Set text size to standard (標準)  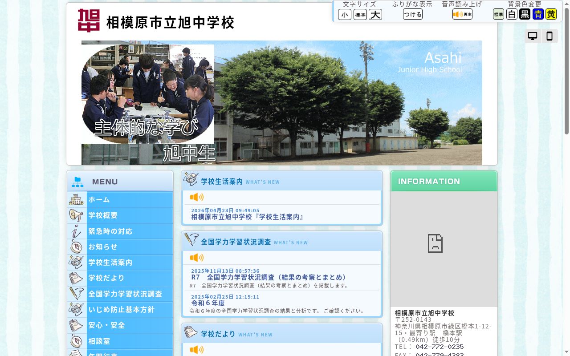(x=360, y=15)
